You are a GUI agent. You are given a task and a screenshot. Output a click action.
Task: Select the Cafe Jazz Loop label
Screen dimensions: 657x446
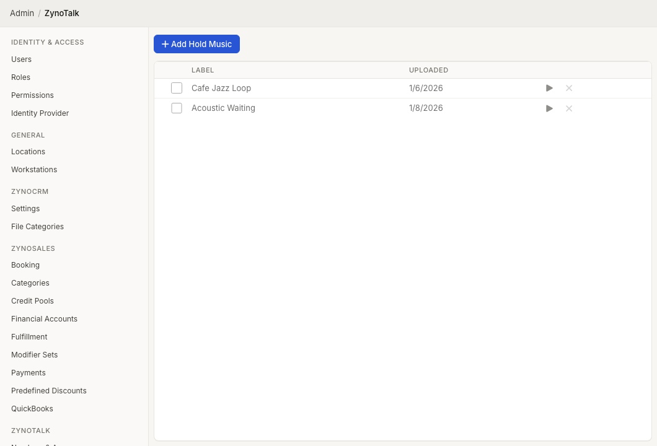tap(221, 89)
